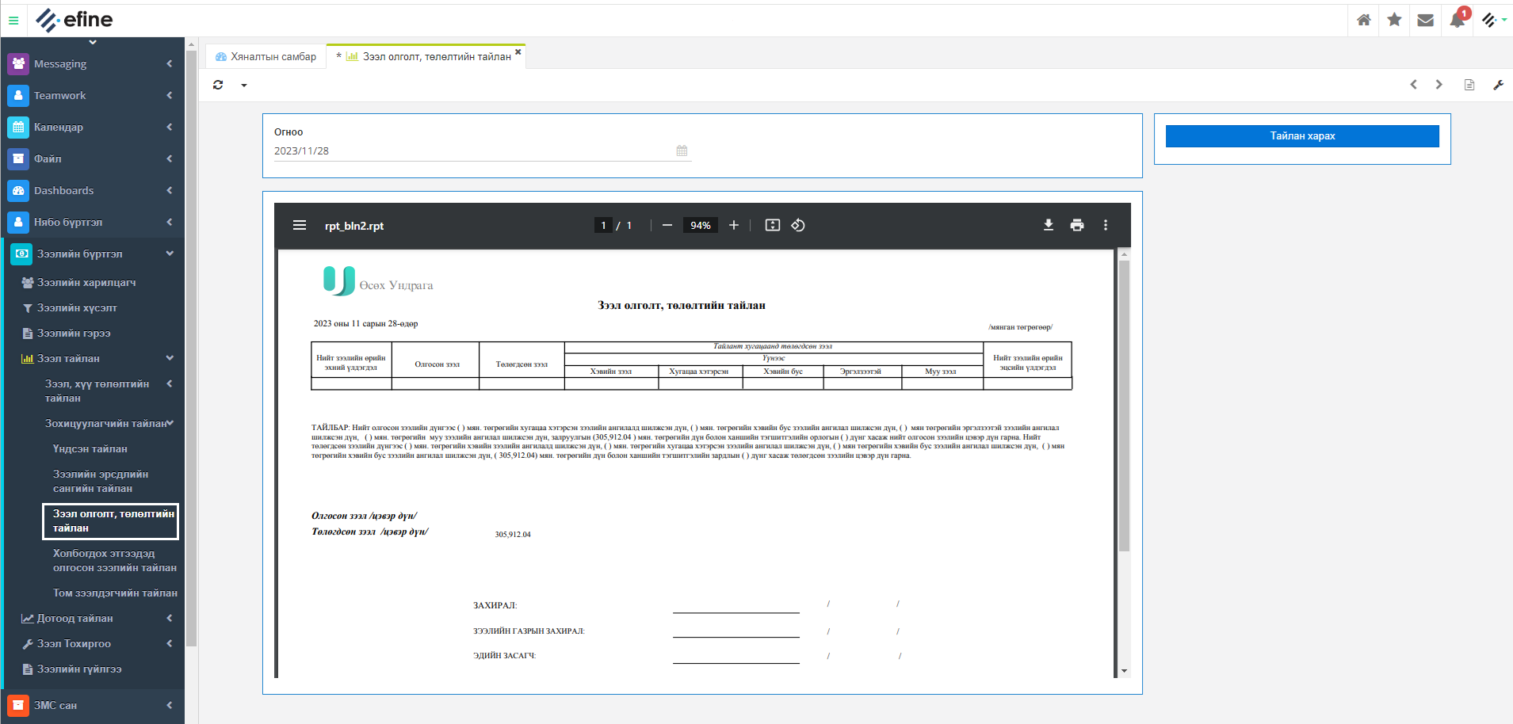Zoom in the PDF with plus icon

[734, 225]
